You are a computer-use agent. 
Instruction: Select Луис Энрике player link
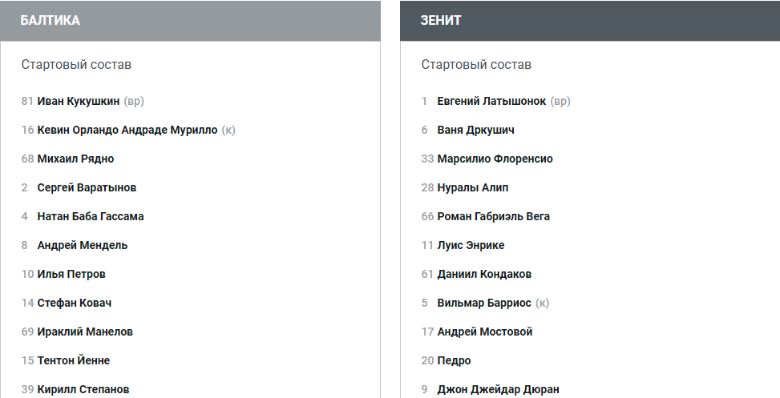(x=471, y=245)
